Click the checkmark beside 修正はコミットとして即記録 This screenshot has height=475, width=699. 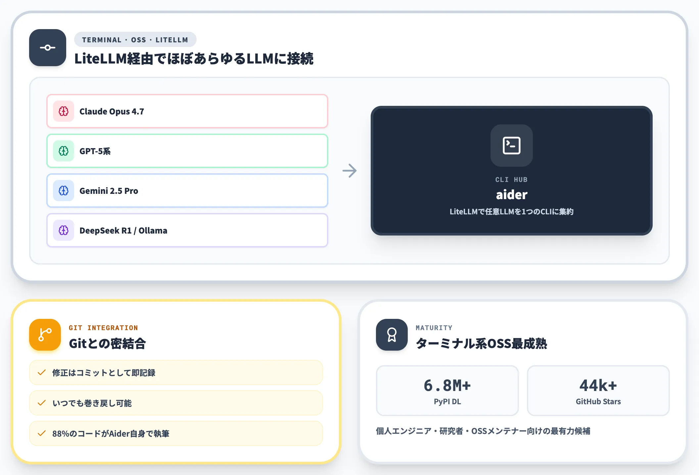pos(42,372)
